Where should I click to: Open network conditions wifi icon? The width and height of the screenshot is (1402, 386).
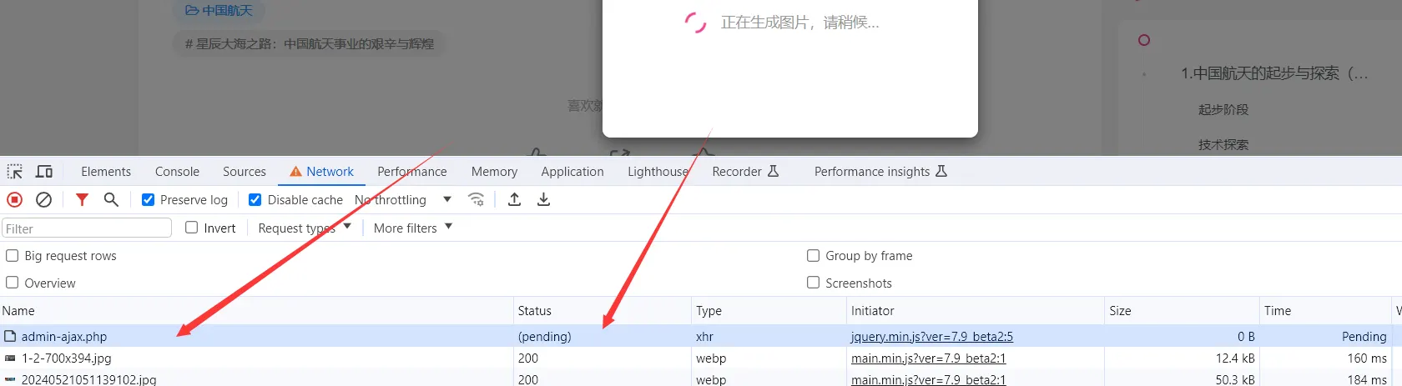tap(477, 200)
